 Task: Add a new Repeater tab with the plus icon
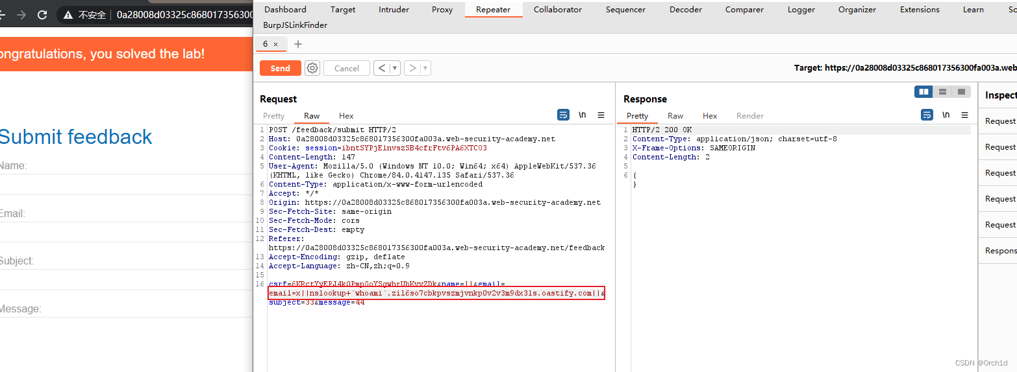[298, 44]
